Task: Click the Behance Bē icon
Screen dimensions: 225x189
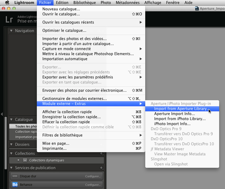Action: (15, 184)
